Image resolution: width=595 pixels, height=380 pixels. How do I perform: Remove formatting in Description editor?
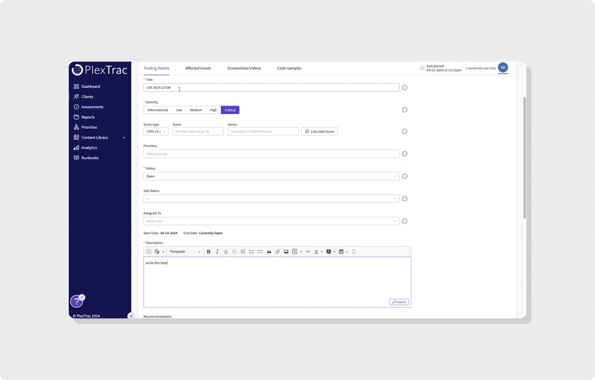tap(354, 252)
